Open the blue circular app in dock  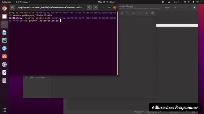pyautogui.click(x=4, y=48)
